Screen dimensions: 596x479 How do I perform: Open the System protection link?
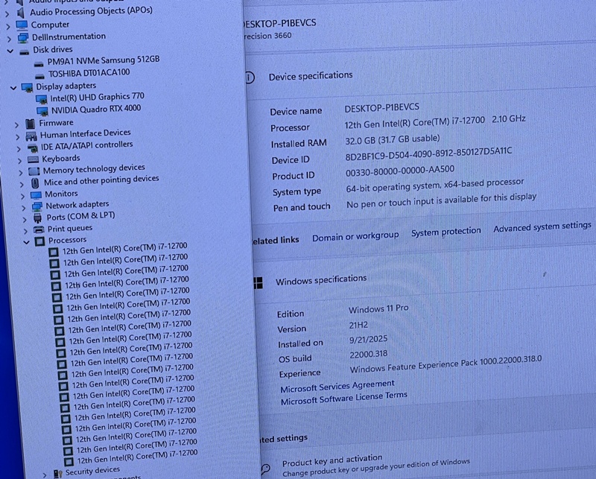(x=446, y=232)
